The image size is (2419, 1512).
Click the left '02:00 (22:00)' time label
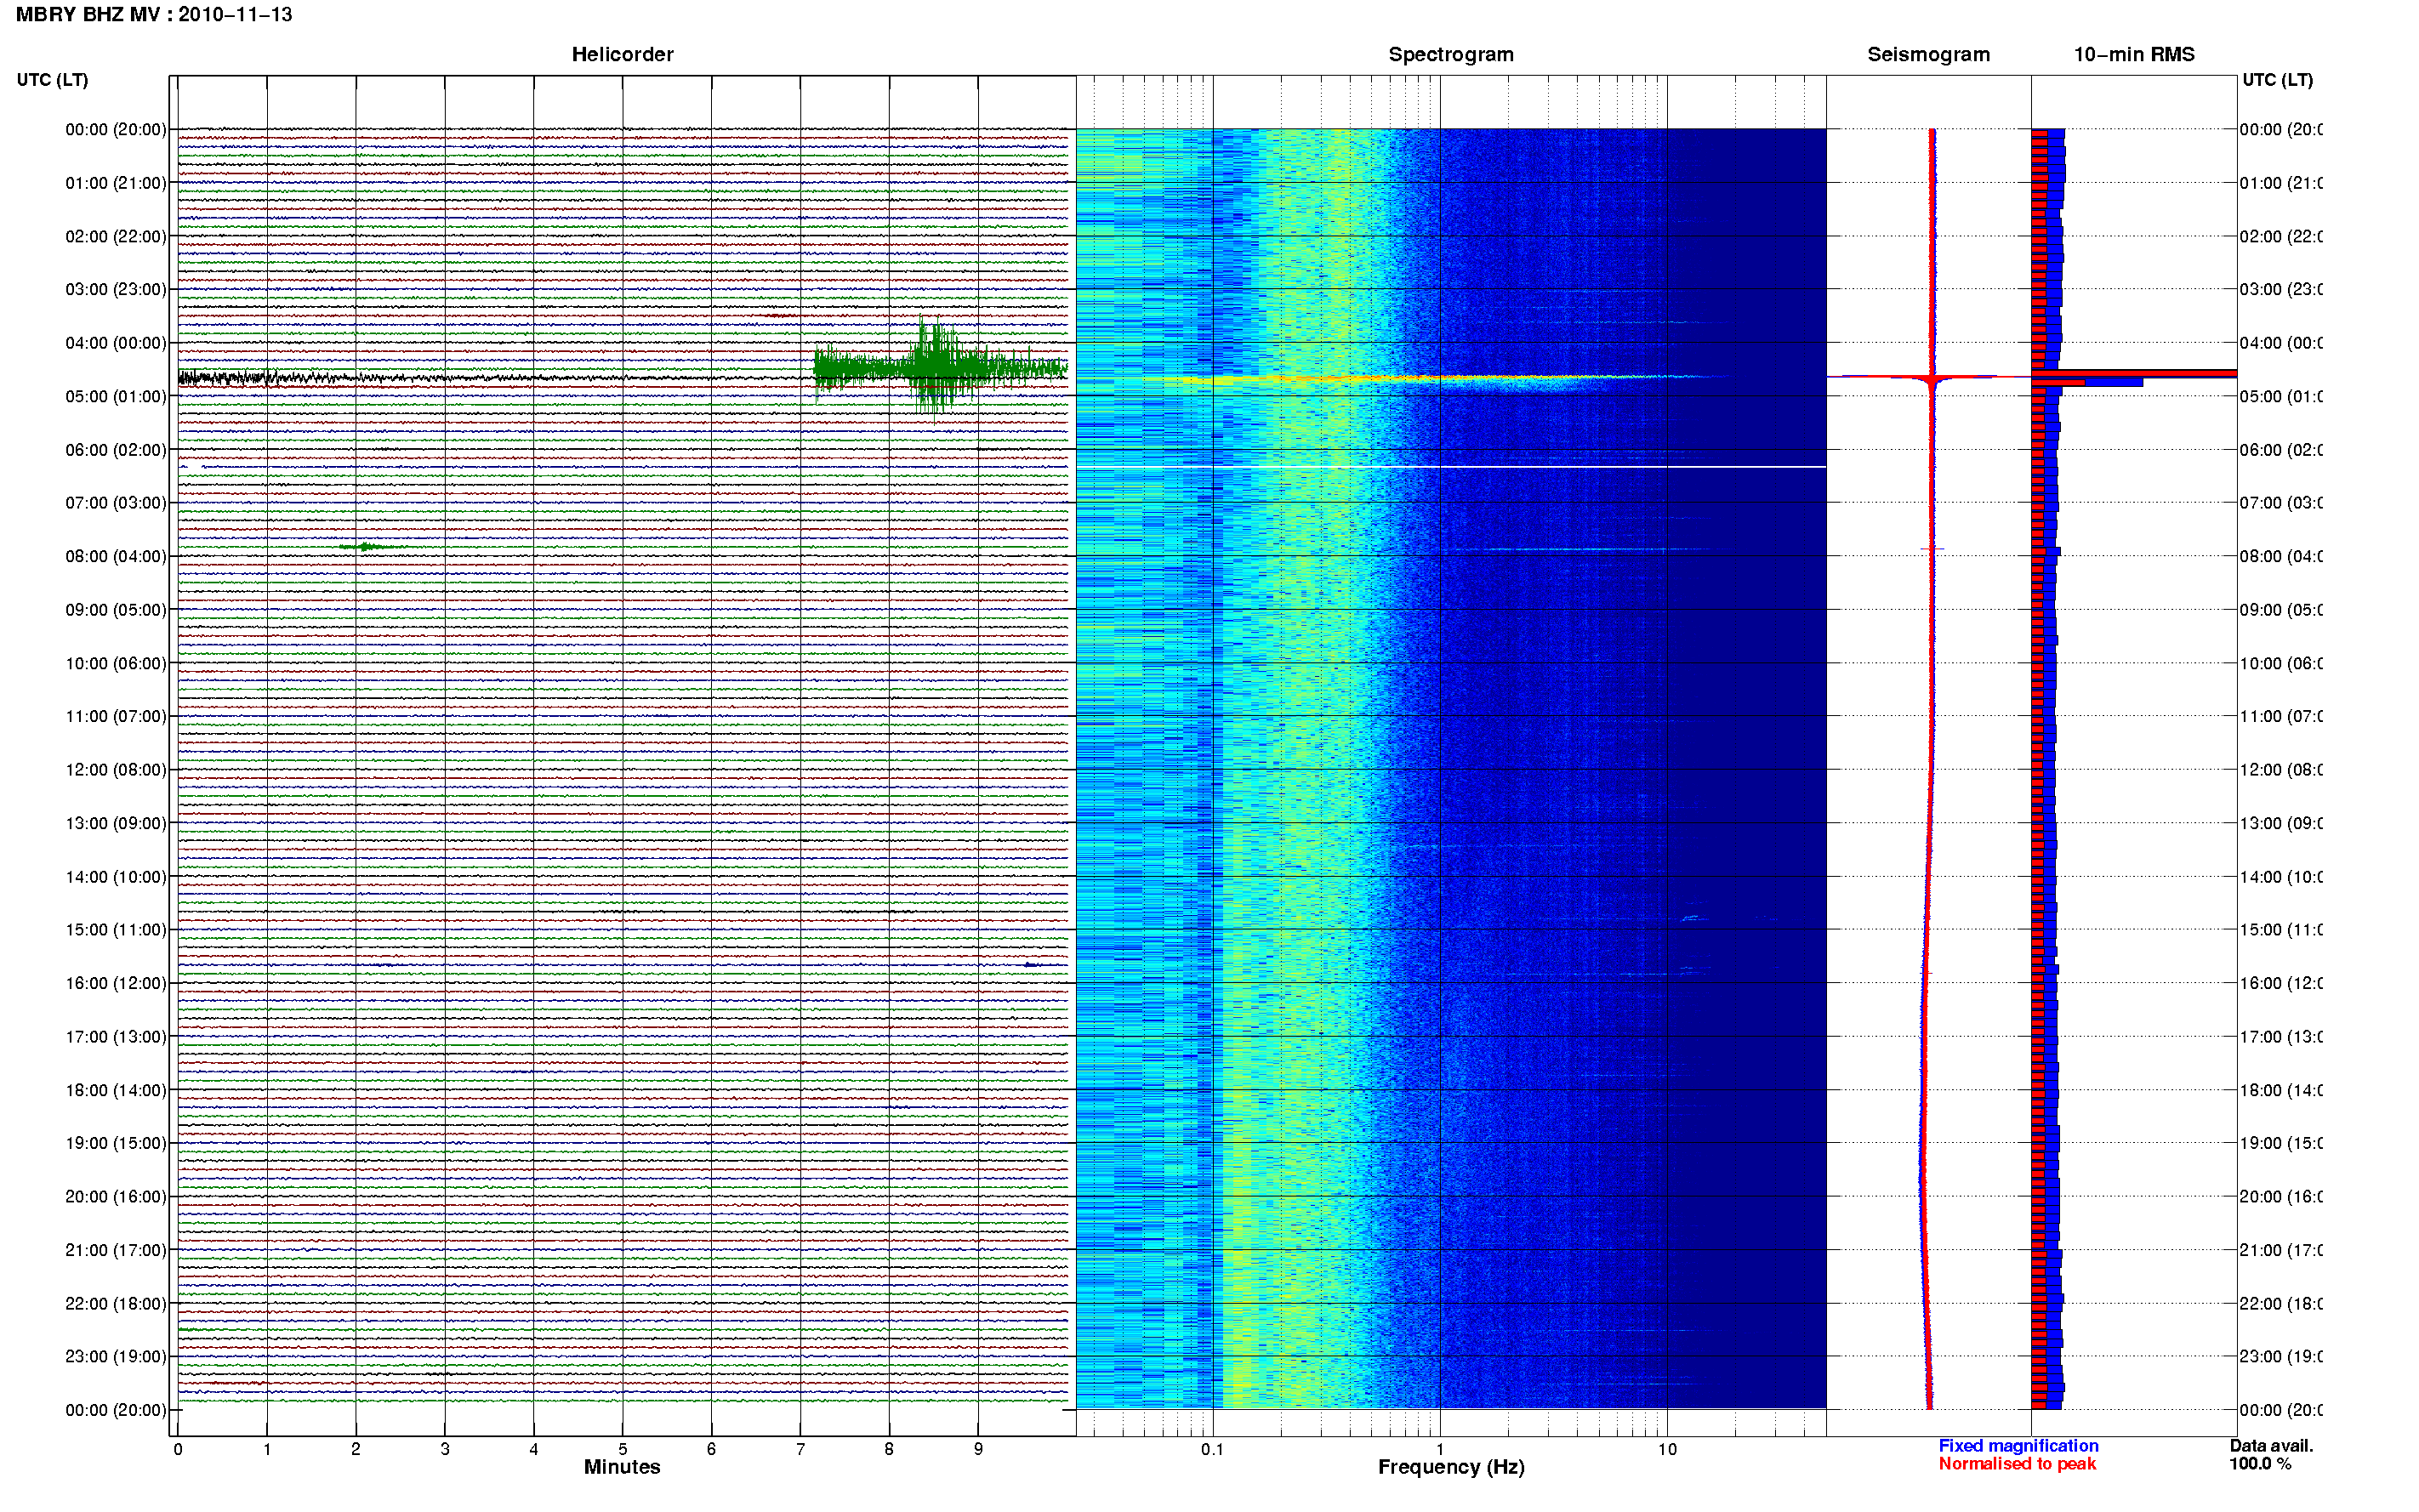click(x=116, y=236)
